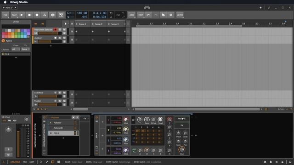Screen dimensions: 294x165
Task: Click the 4/4 time signature field
Action: coord(85,17)
